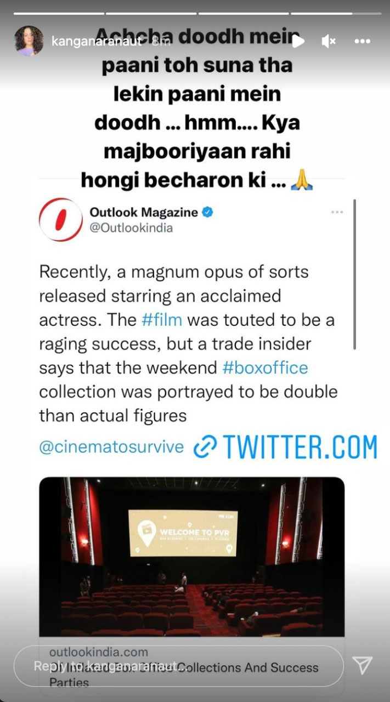390x702 pixels.
Task: Open the story's three-dot options menu
Action: tap(363, 41)
